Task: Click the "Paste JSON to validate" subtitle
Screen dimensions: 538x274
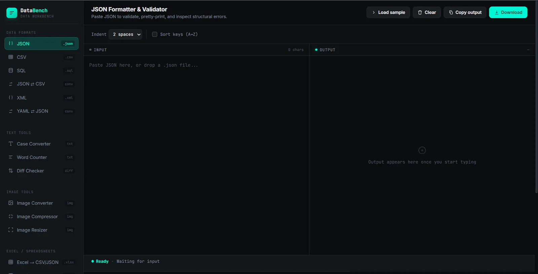Action: [159, 16]
